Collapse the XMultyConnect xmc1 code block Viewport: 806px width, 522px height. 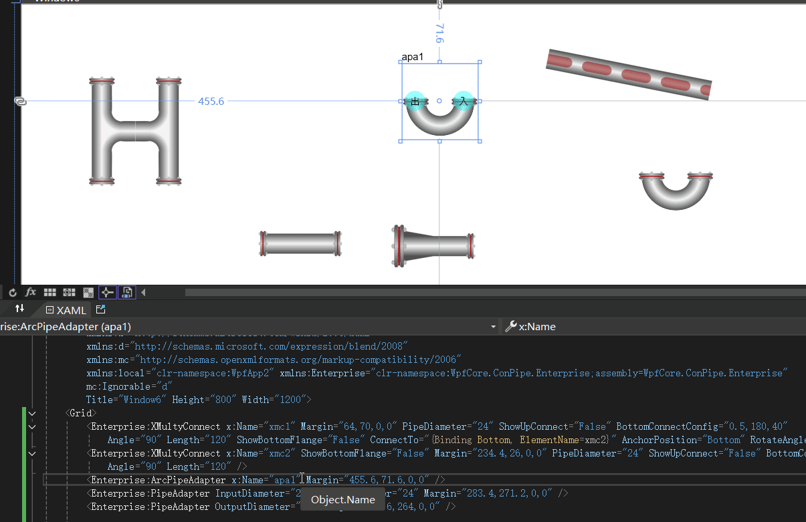[31, 426]
